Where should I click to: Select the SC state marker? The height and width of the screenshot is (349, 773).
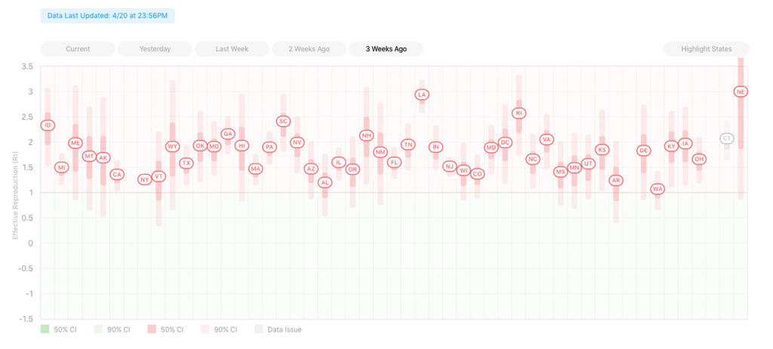(x=283, y=121)
